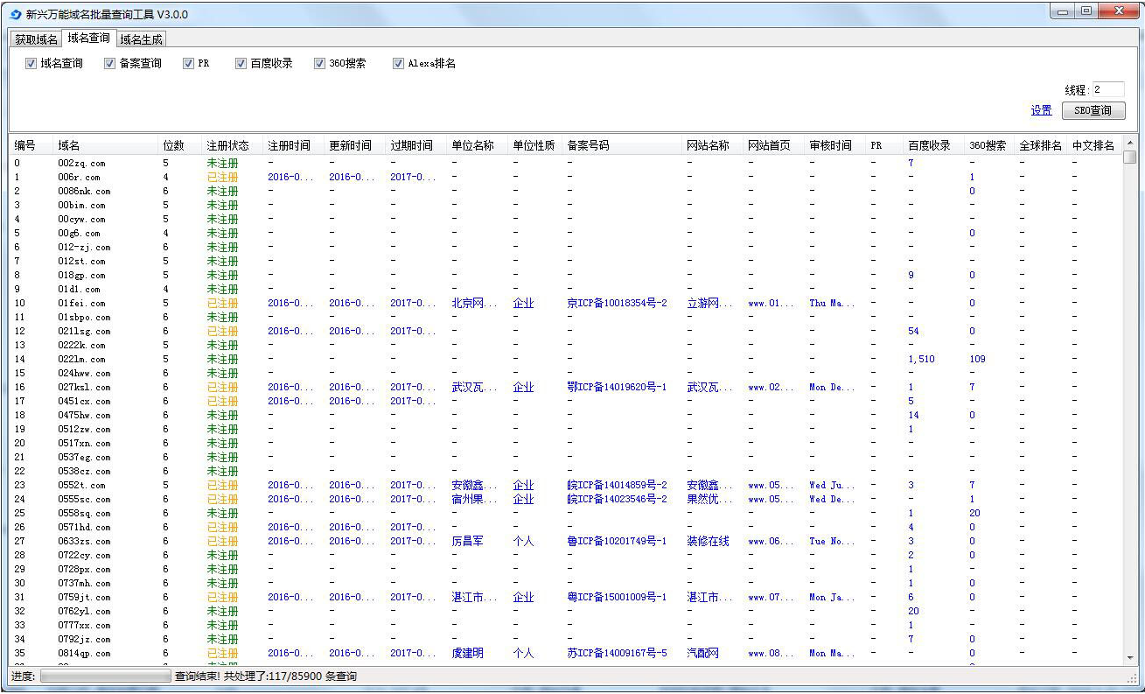This screenshot has width=1145, height=694.
Task: Click the SEO查询 button
Action: coord(1093,110)
